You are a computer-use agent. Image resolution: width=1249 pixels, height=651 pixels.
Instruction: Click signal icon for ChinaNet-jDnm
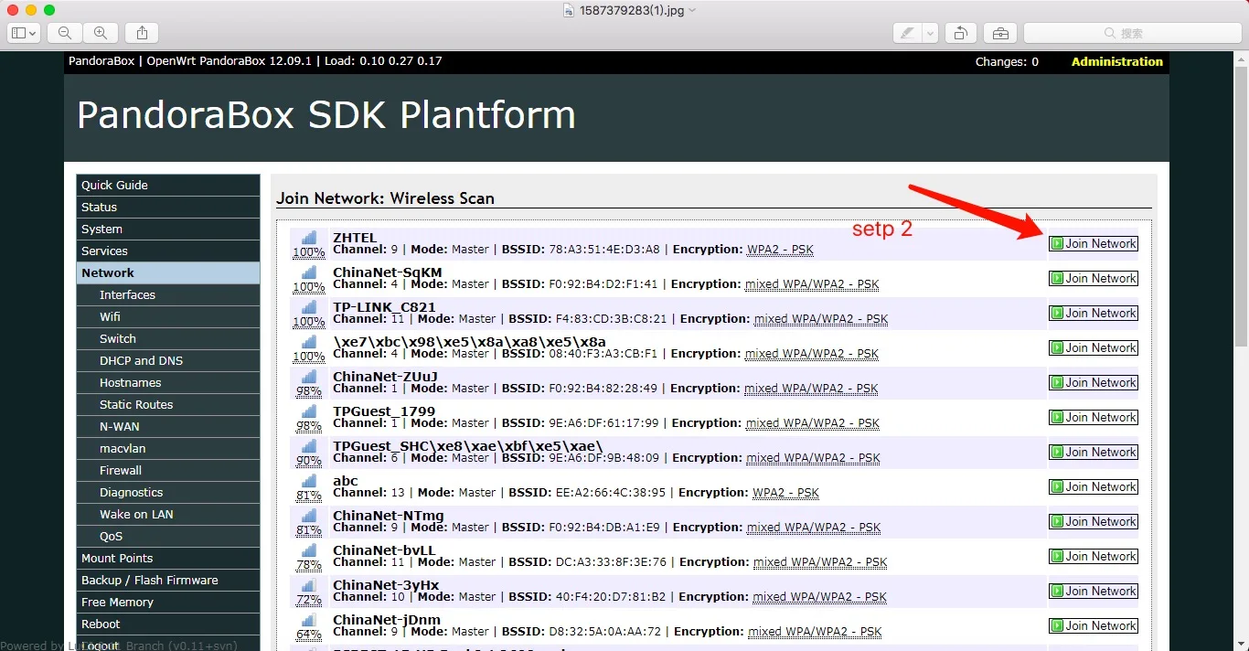click(309, 620)
